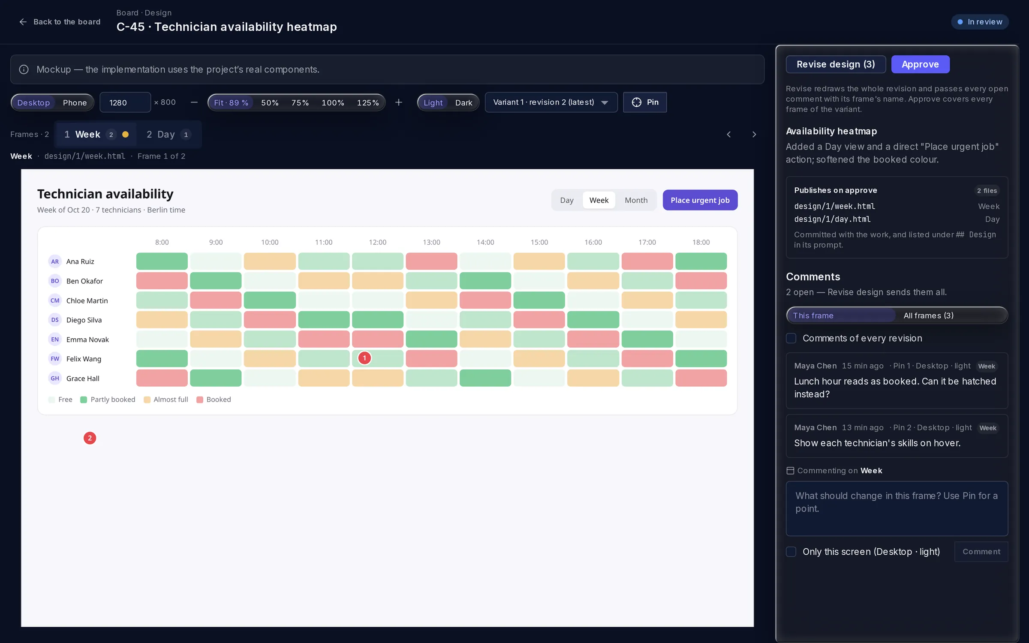Select the 1 Week frame tab
1029x643 pixels.
[96, 135]
